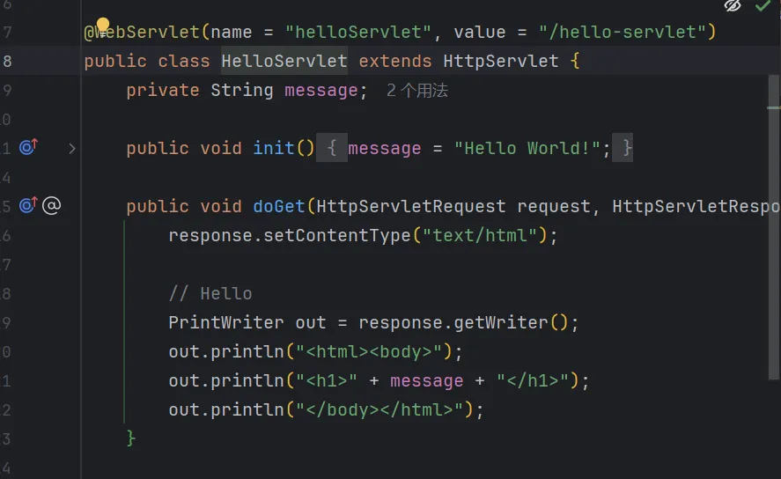
Task: Click the HttpServlet superclass name
Action: tap(501, 61)
